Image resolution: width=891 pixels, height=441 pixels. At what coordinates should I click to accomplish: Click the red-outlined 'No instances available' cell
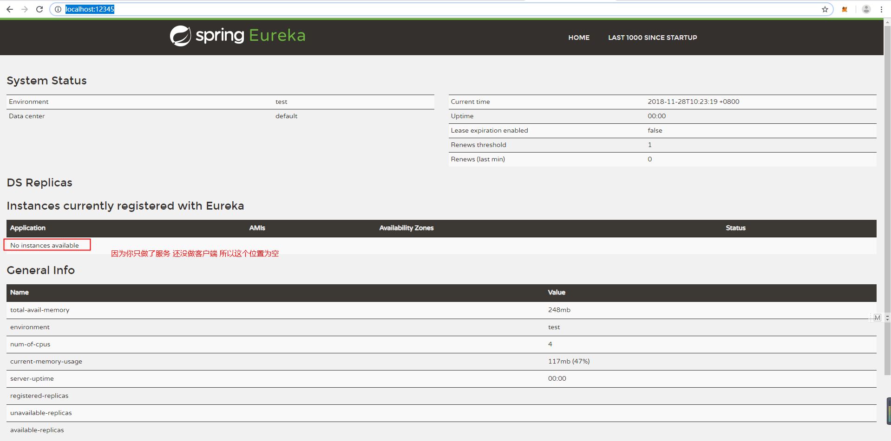[x=46, y=245]
